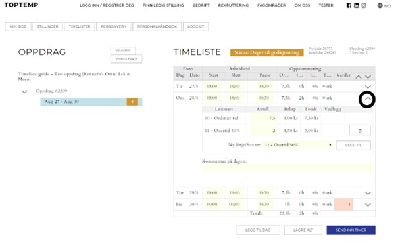Open the Rekruttering menu item
This screenshot has height=250, width=398.
(234, 5)
